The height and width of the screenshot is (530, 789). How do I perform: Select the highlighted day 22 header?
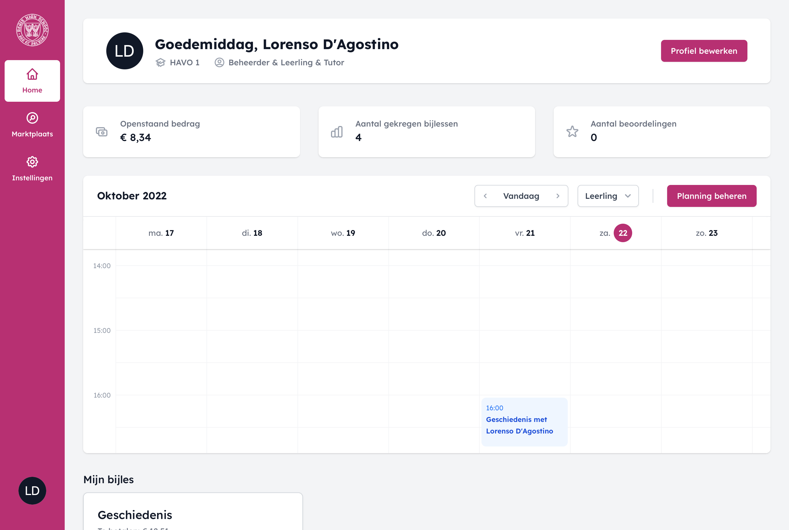click(x=622, y=233)
